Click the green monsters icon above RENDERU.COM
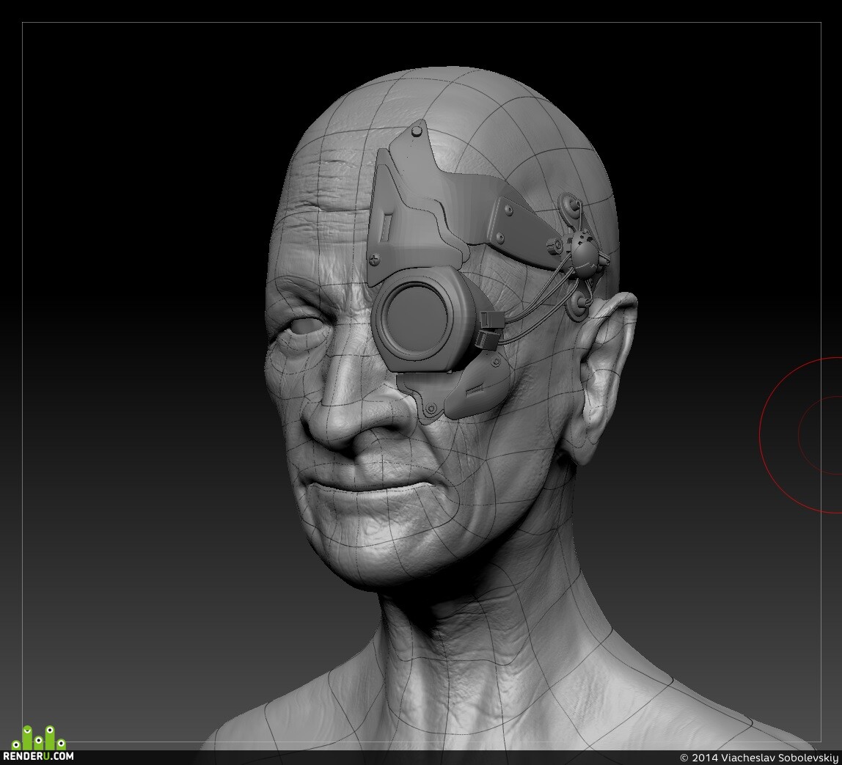Viewport: 842px width, 765px height. coord(39,738)
